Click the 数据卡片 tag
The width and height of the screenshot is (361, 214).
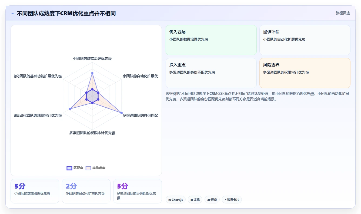(232, 200)
